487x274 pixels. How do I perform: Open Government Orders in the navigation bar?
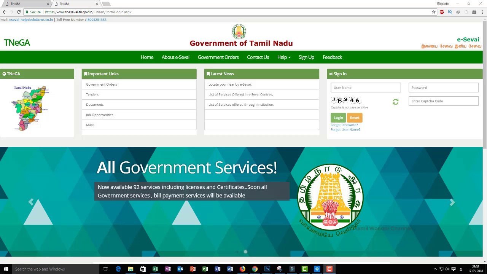click(218, 57)
